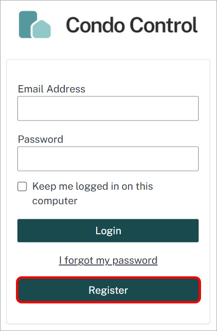This screenshot has width=217, height=331.
Task: Focus the Email Address input field
Action: tap(108, 108)
